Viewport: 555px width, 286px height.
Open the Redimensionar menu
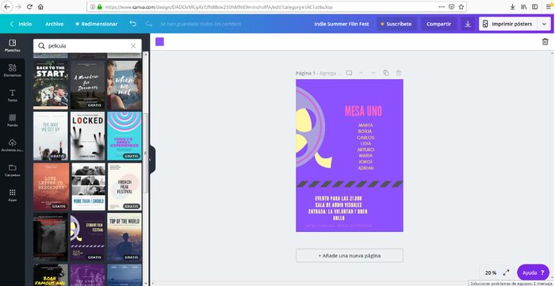pyautogui.click(x=96, y=24)
